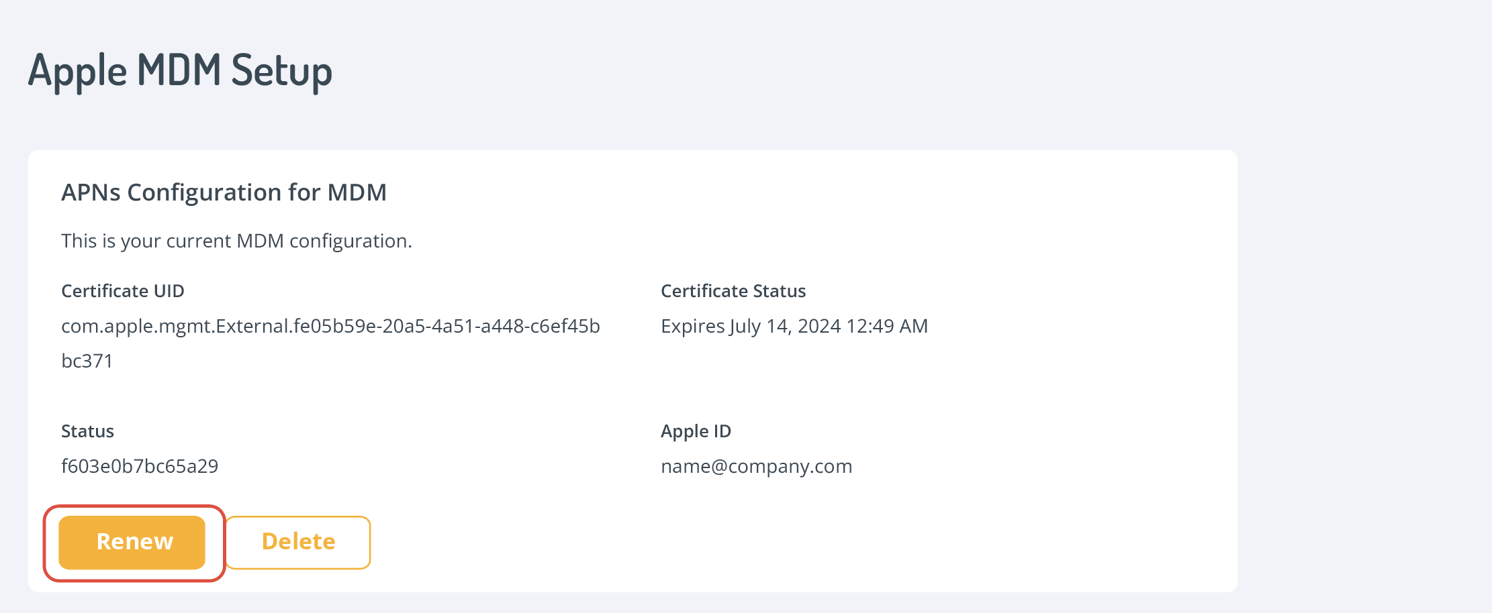Select the APNs Configuration for MDM heading
The height and width of the screenshot is (613, 1492).
tap(224, 192)
